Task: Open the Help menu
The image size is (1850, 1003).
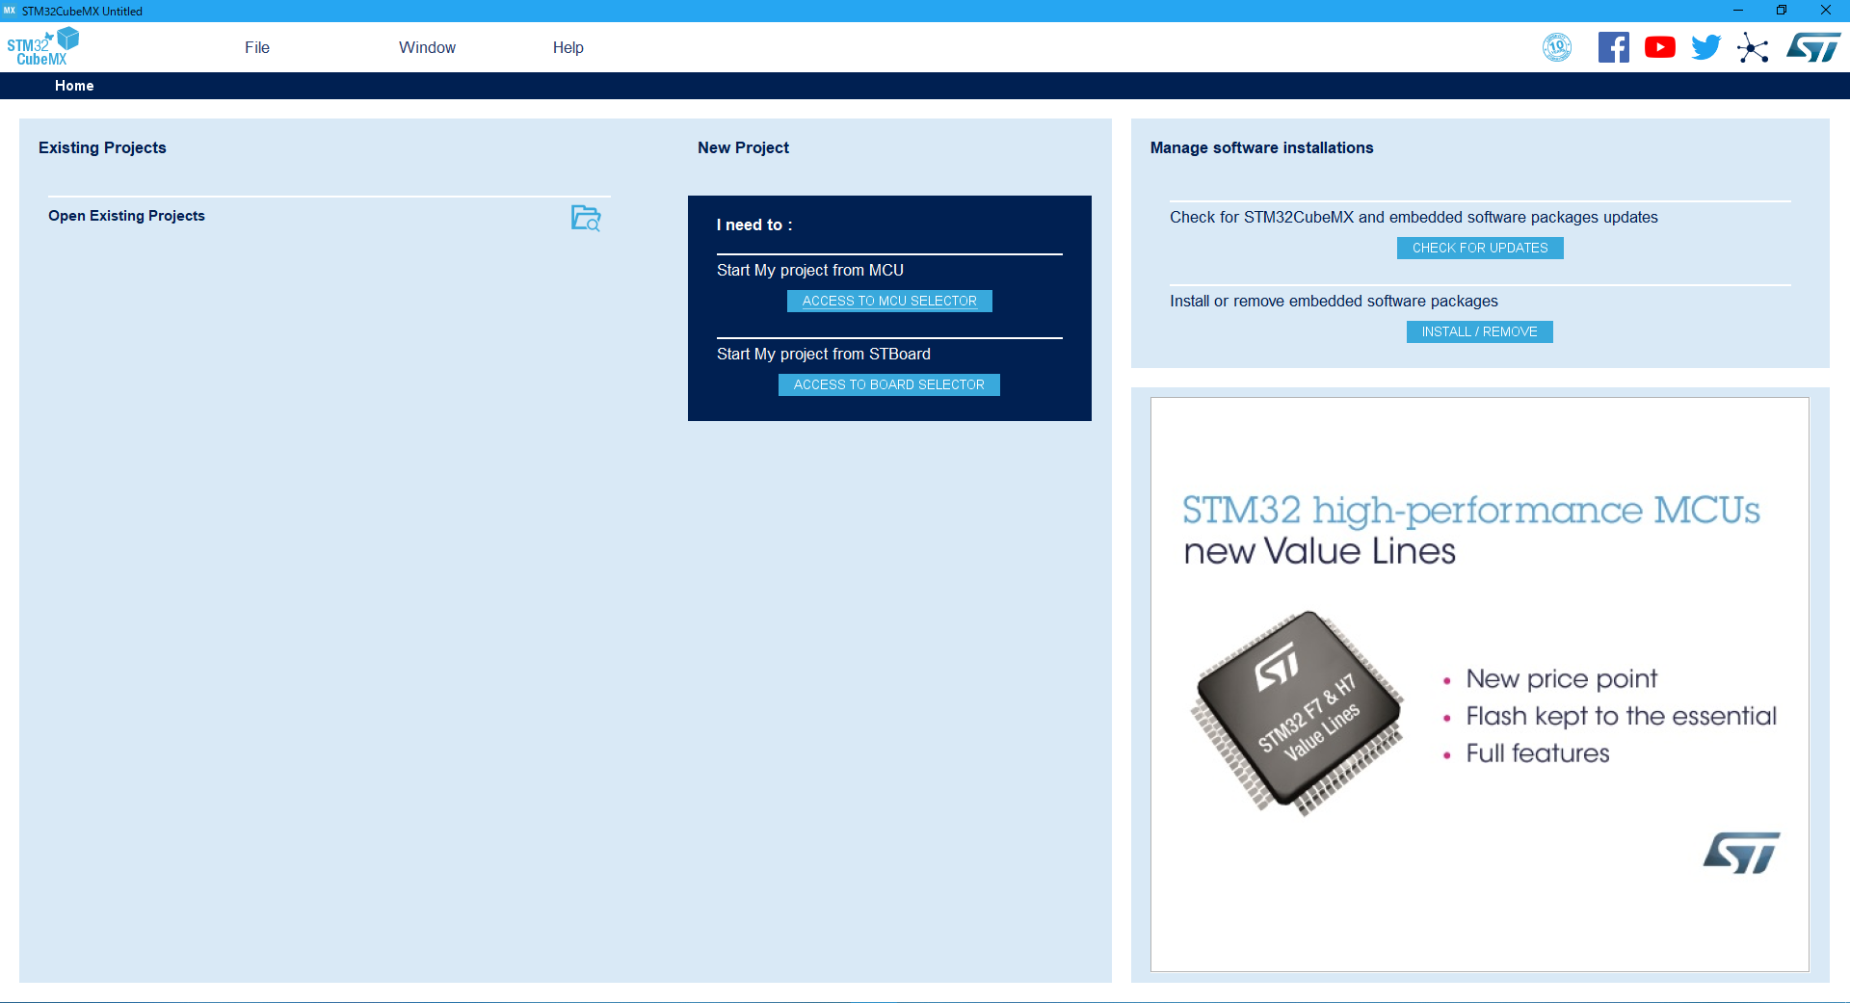Action: 568,47
